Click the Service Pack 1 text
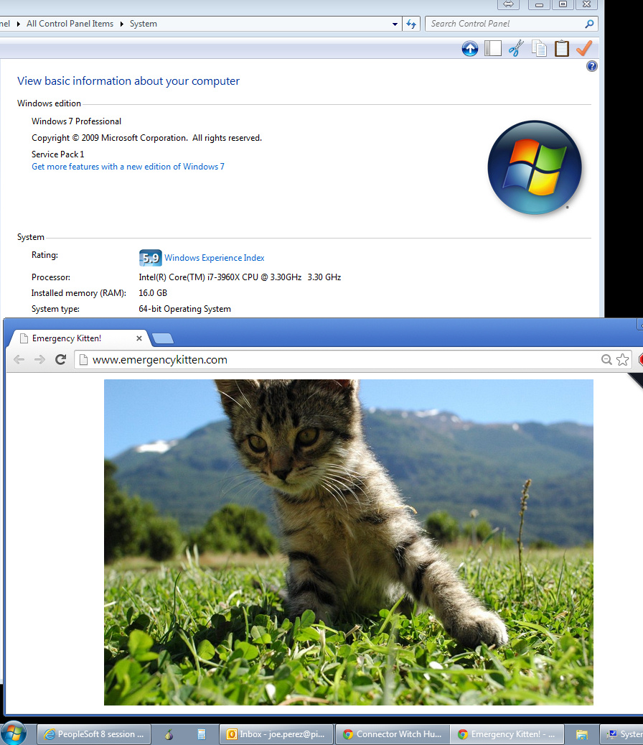 point(58,154)
